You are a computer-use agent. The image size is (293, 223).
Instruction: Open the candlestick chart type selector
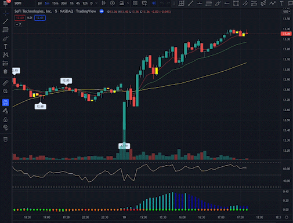point(104,3)
